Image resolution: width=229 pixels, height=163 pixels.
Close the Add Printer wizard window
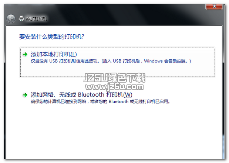214,6
